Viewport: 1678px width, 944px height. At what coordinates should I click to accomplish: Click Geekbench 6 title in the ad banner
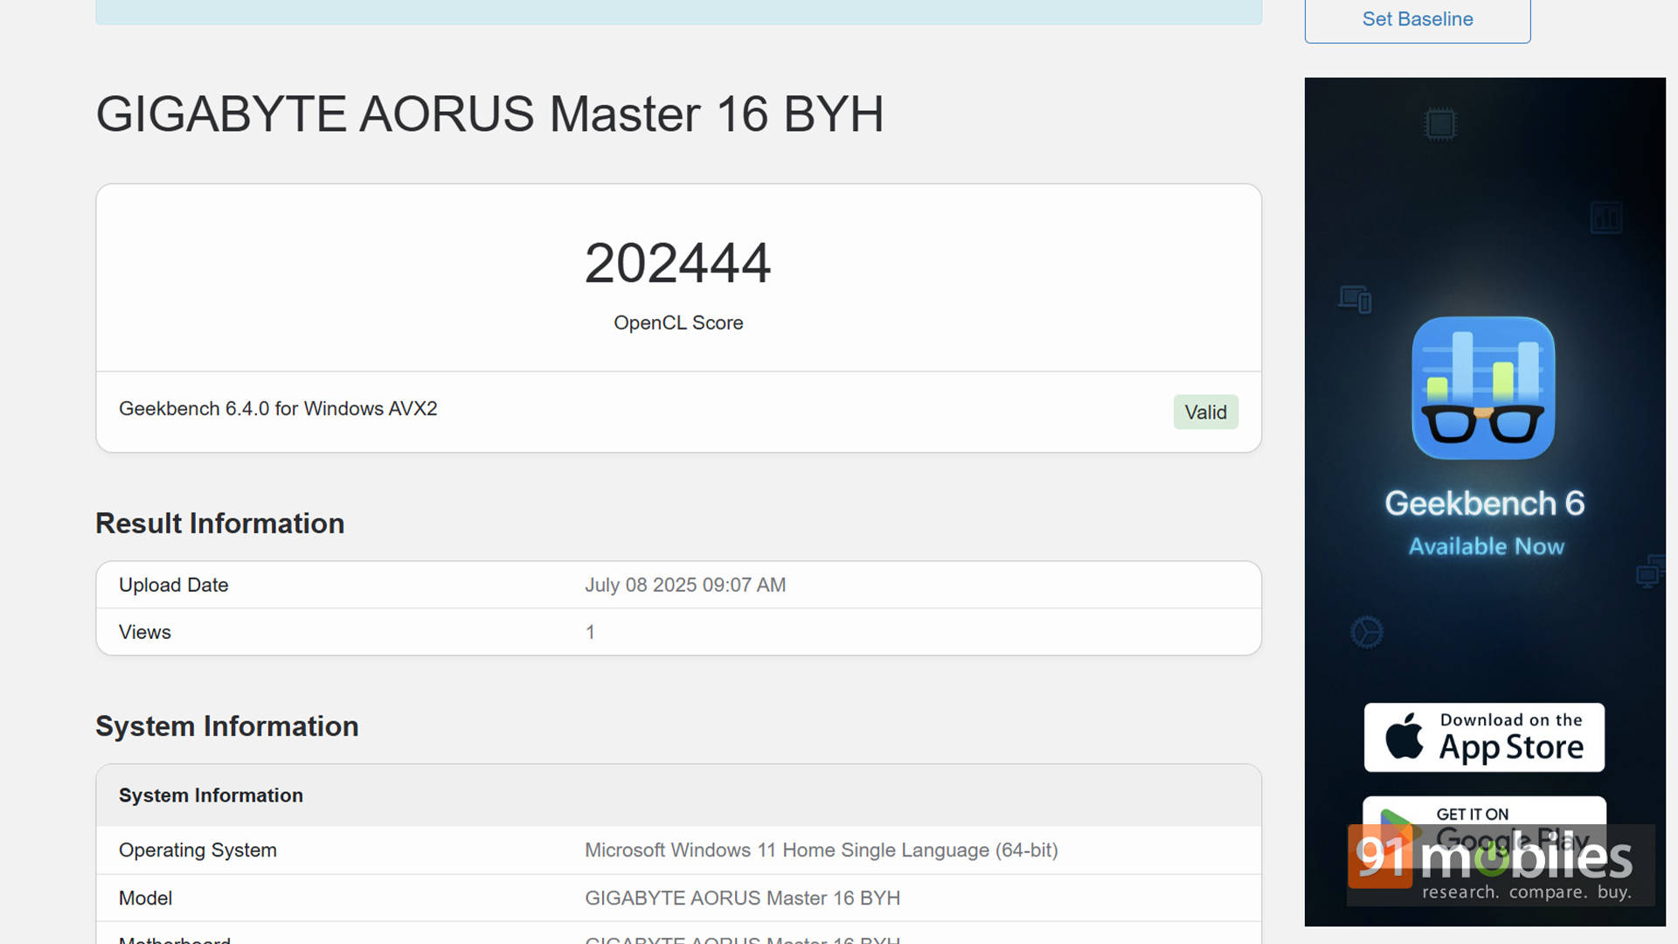click(1484, 503)
